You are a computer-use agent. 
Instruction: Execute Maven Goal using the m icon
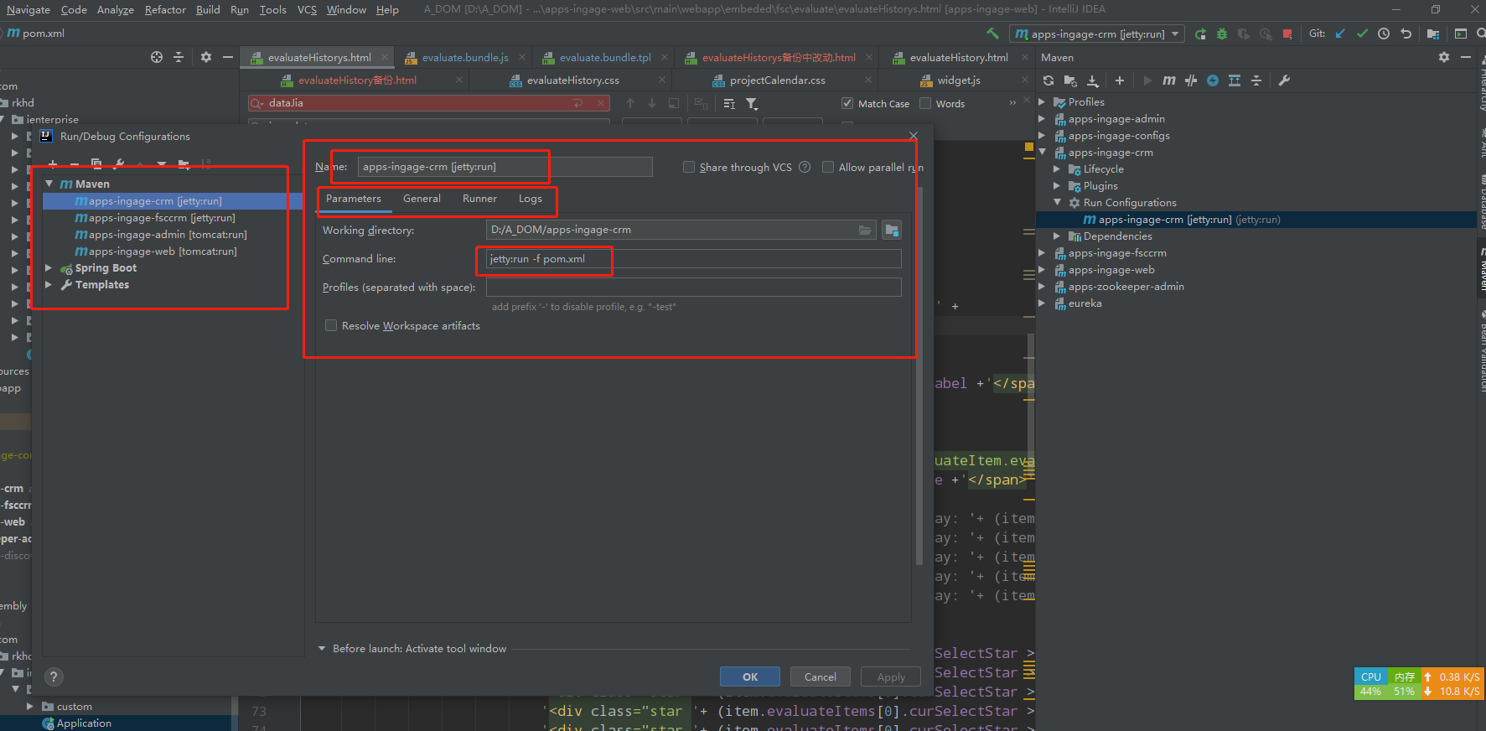1169,80
